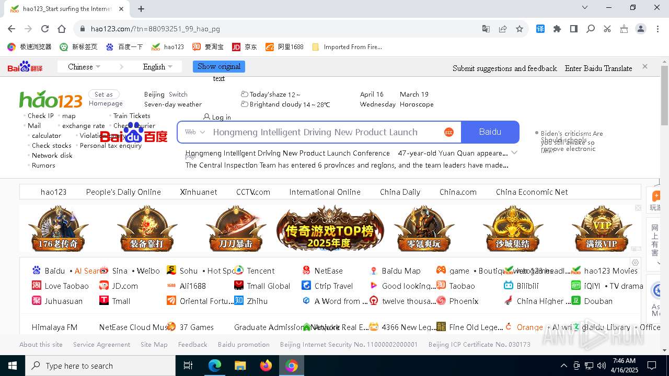669x376 pixels.
Task: Go to the browser home page icon
Action: coord(62,29)
